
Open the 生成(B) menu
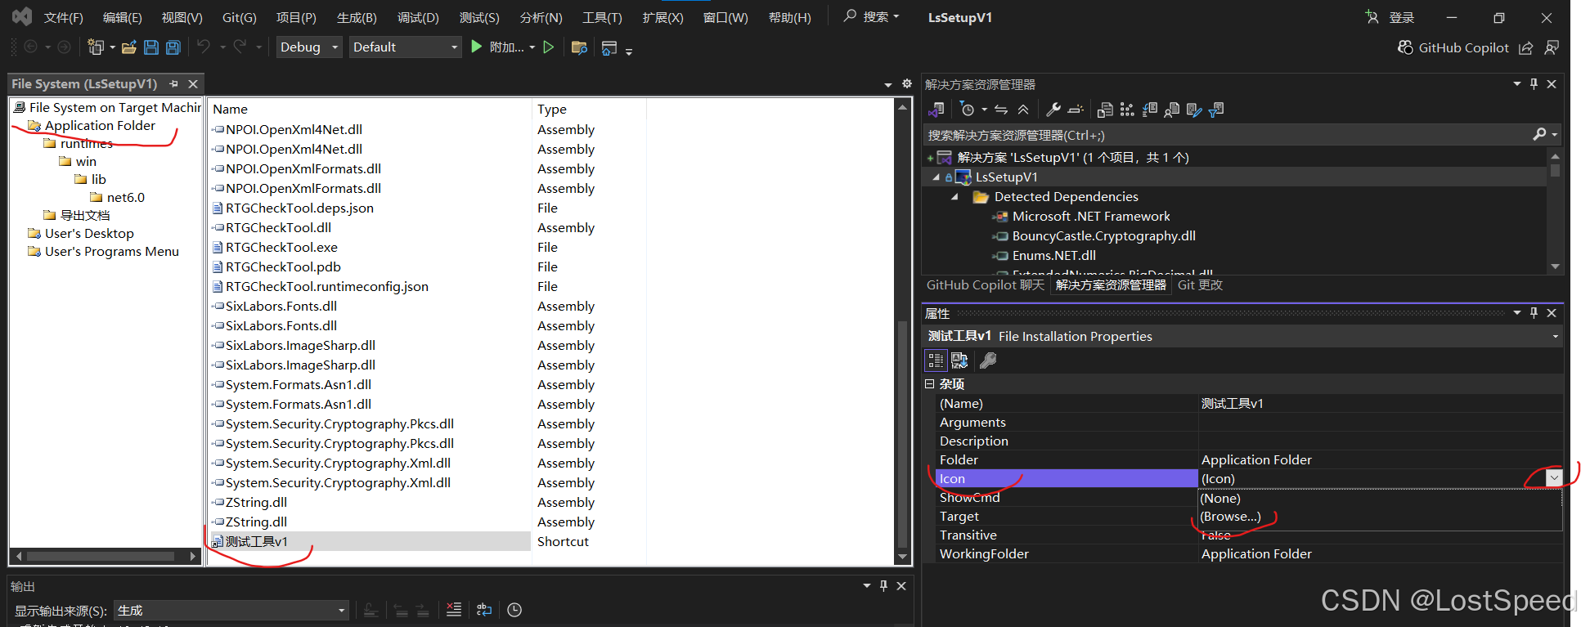357,17
